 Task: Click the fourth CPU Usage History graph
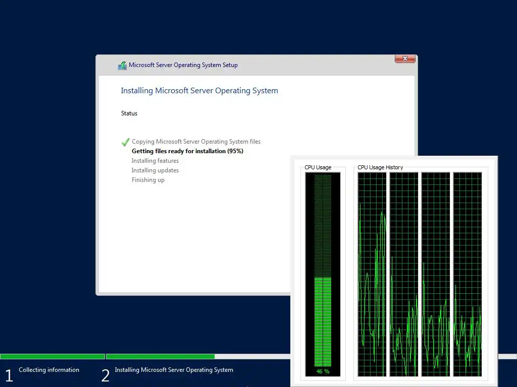click(467, 274)
